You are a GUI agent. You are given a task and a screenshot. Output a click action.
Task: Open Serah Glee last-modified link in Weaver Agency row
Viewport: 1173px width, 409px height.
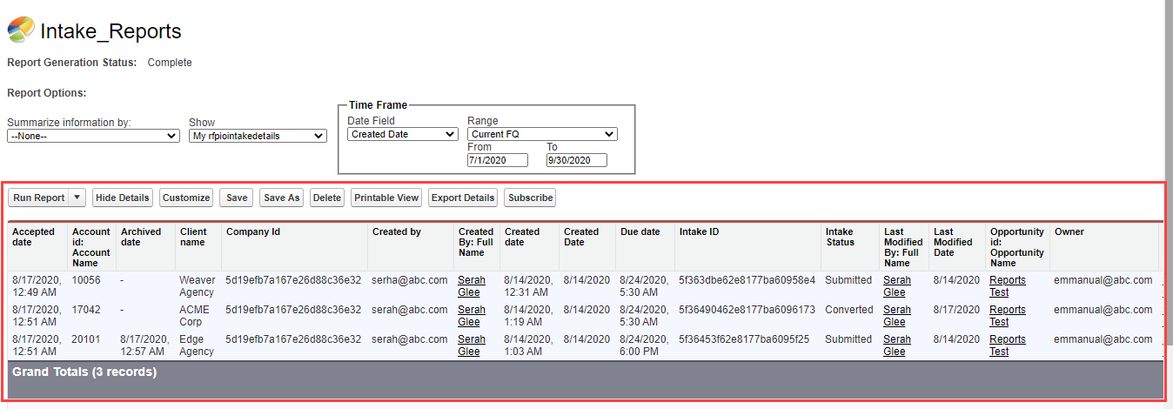897,286
